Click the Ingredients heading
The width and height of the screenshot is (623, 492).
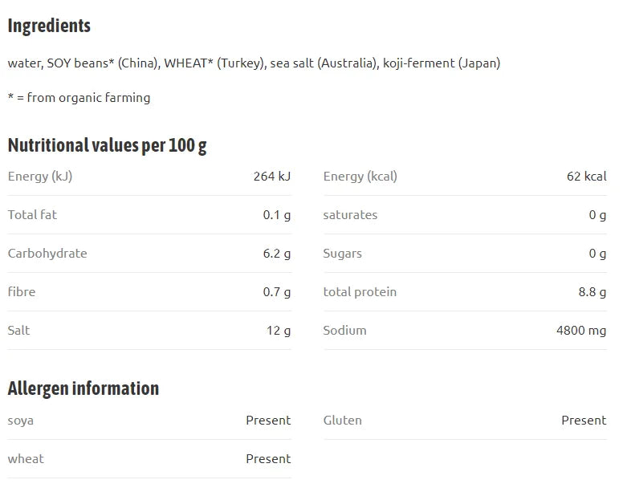[x=49, y=26]
